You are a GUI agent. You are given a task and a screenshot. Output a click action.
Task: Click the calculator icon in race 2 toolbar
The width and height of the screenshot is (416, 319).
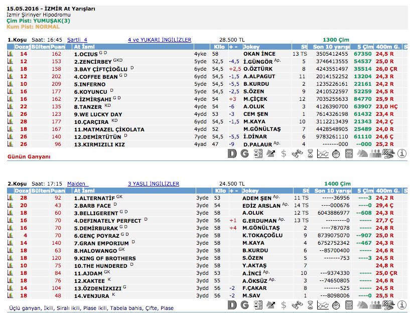tap(349, 304)
